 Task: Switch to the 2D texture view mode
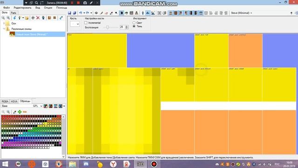pos(148,13)
